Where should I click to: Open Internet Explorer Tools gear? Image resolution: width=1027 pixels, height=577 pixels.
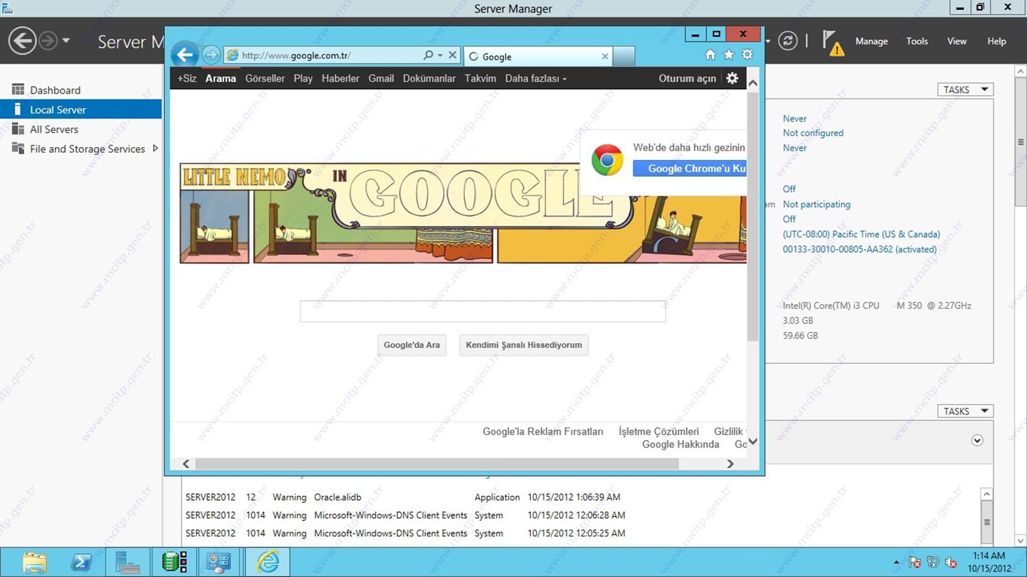(747, 55)
